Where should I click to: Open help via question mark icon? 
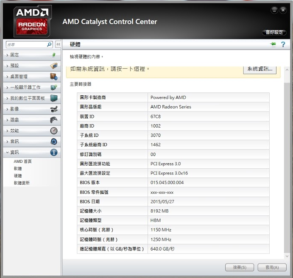[283, 44]
